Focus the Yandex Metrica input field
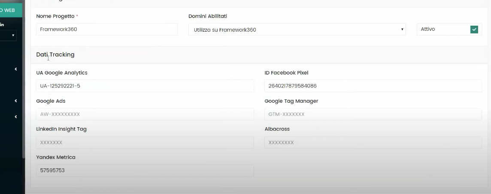491x194 pixels. tap(145, 170)
